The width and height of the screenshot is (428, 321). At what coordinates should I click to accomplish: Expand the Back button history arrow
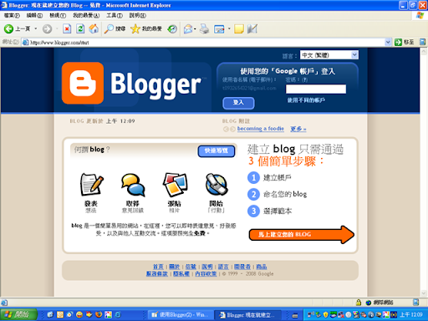click(x=36, y=28)
